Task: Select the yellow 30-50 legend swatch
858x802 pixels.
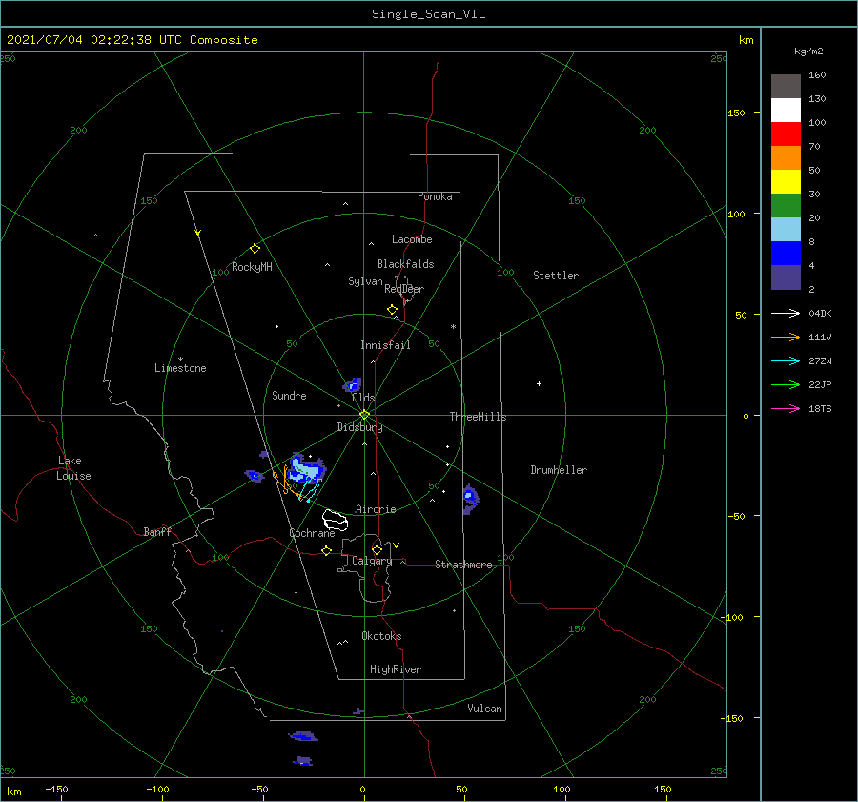Action: pyautogui.click(x=786, y=182)
